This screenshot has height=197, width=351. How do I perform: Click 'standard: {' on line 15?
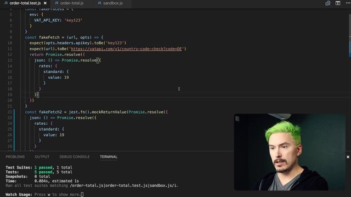tap(56, 72)
